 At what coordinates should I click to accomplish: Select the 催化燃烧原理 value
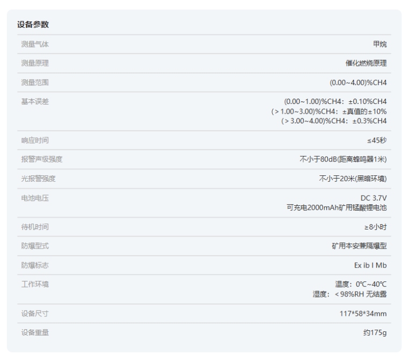[x=366, y=63]
